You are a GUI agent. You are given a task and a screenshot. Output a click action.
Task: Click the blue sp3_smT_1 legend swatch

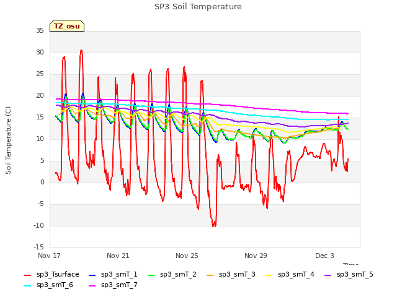tap(92, 275)
